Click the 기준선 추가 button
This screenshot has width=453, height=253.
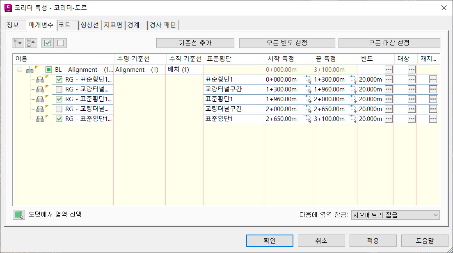(x=195, y=43)
